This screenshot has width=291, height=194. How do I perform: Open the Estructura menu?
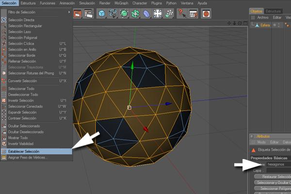[28, 3]
